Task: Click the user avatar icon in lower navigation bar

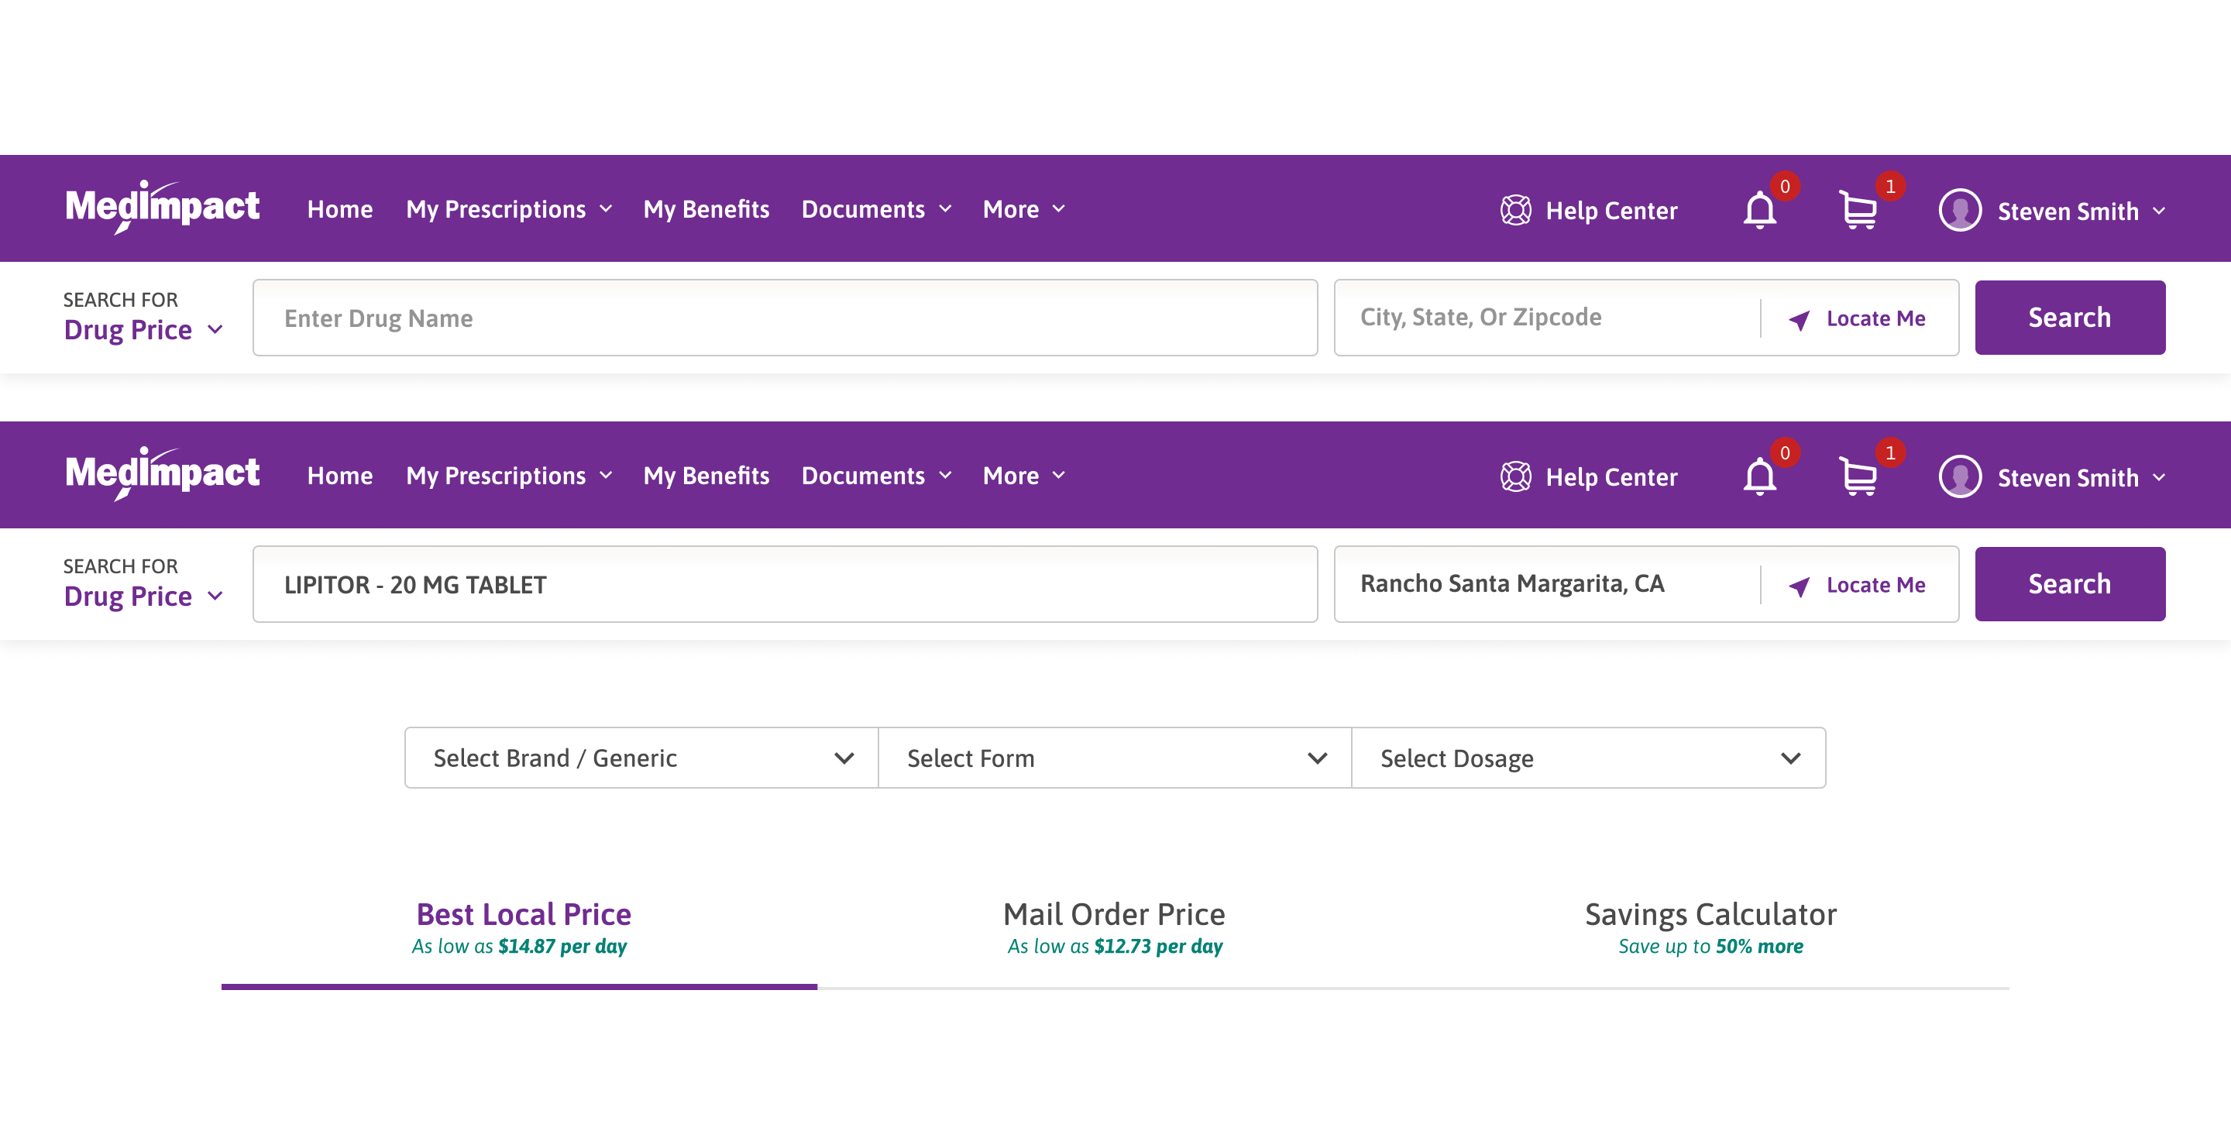Action: pos(1960,476)
